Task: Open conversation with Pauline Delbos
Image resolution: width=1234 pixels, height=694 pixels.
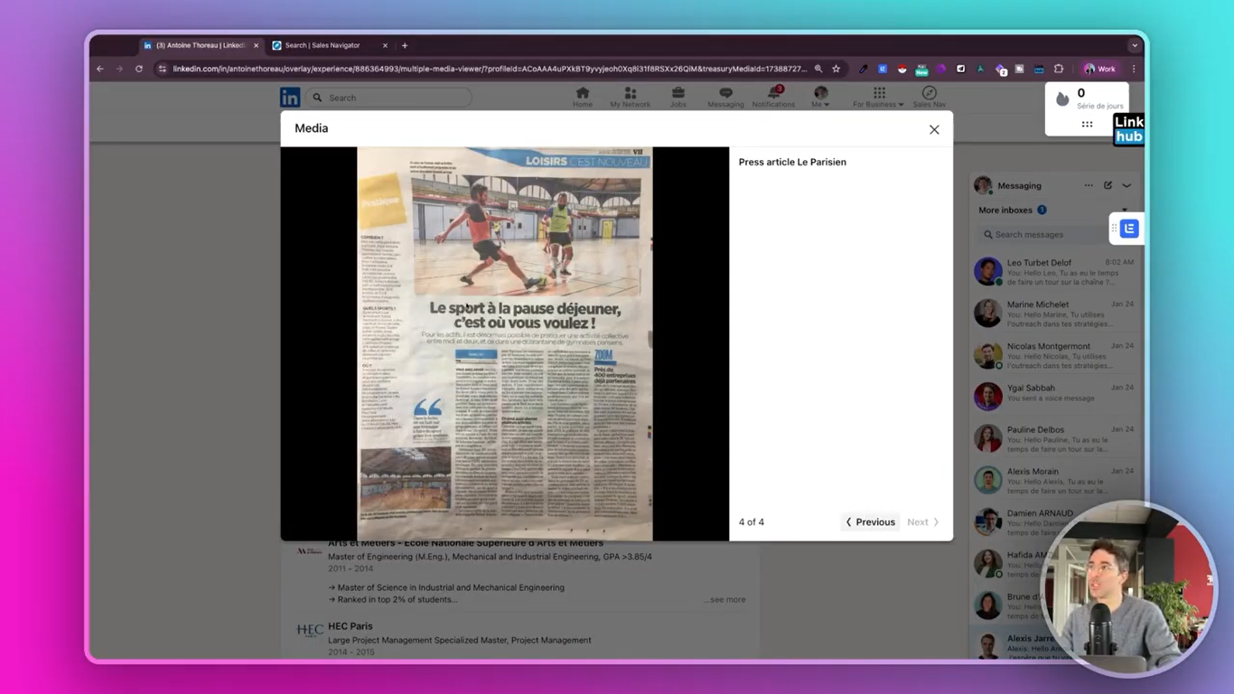Action: [1053, 438]
